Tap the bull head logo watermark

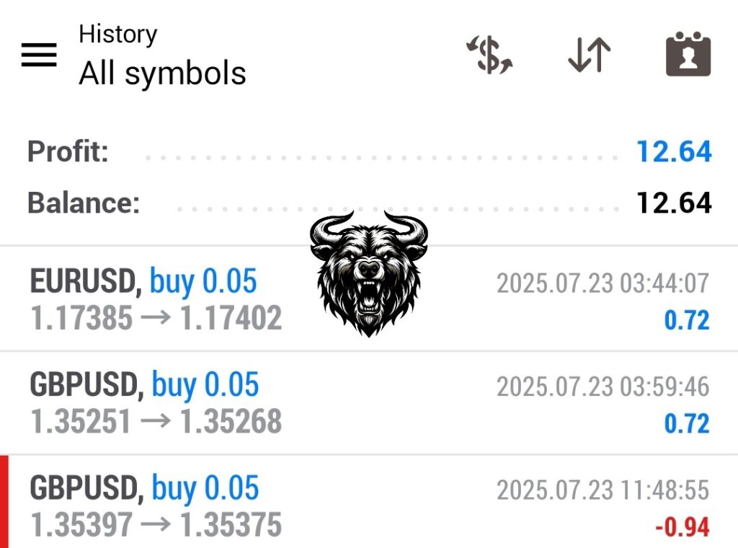[x=368, y=274]
